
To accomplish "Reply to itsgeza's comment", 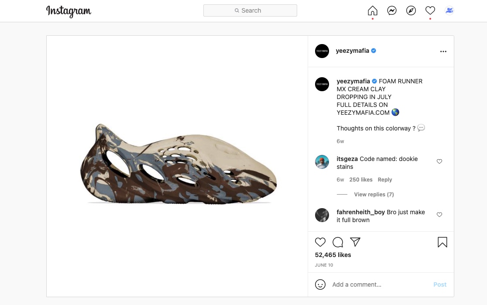I will [385, 180].
